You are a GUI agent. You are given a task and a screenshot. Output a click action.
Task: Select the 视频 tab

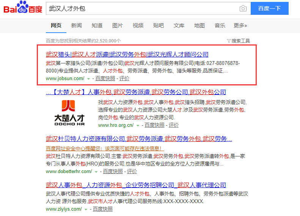pos(138,25)
